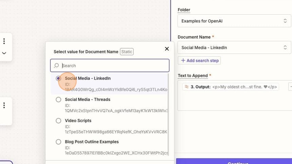
Task: Click the Select value for Document Name heading
Action: pos(86,52)
